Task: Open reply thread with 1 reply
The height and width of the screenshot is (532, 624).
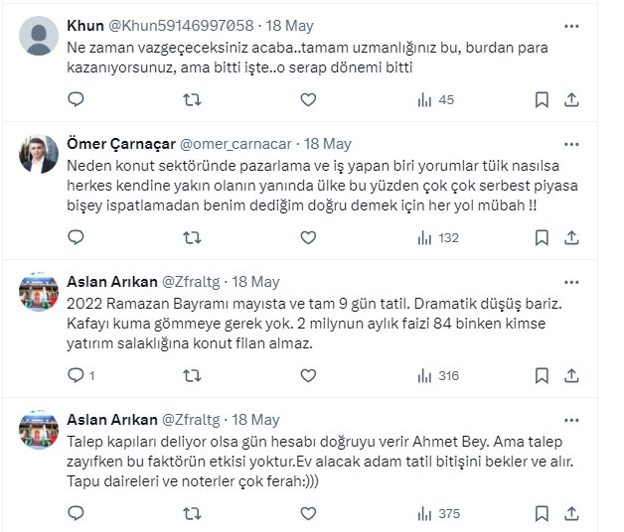Action: [x=81, y=375]
